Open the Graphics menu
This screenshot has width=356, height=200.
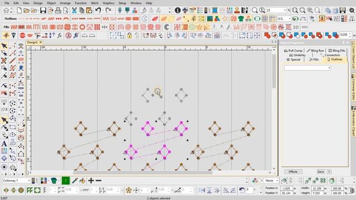[x=108, y=3]
